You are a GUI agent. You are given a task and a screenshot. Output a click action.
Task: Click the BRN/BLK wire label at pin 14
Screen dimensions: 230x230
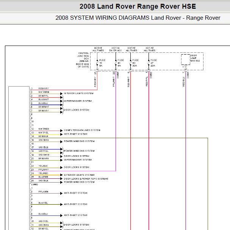tap(44, 136)
